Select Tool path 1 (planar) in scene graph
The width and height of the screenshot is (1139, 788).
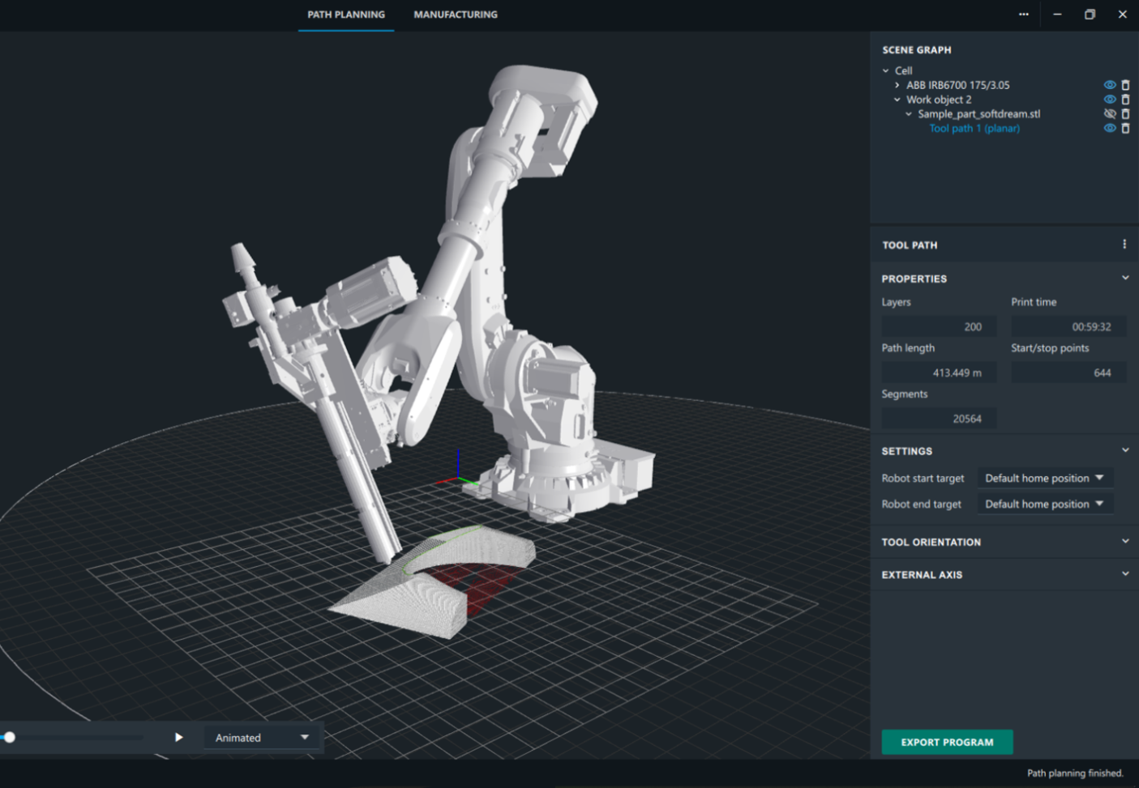(x=974, y=128)
